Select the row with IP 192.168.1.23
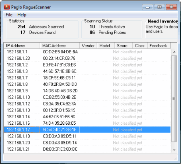This screenshot has height=164, width=181. tap(87, 58)
